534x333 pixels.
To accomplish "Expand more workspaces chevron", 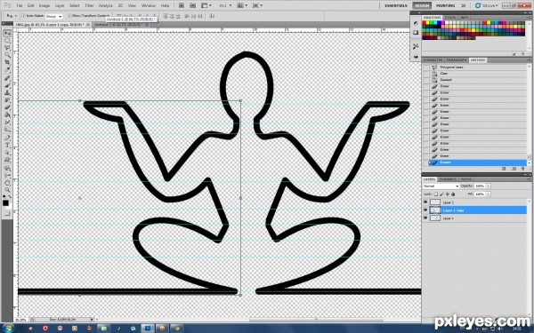I will [464, 6].
